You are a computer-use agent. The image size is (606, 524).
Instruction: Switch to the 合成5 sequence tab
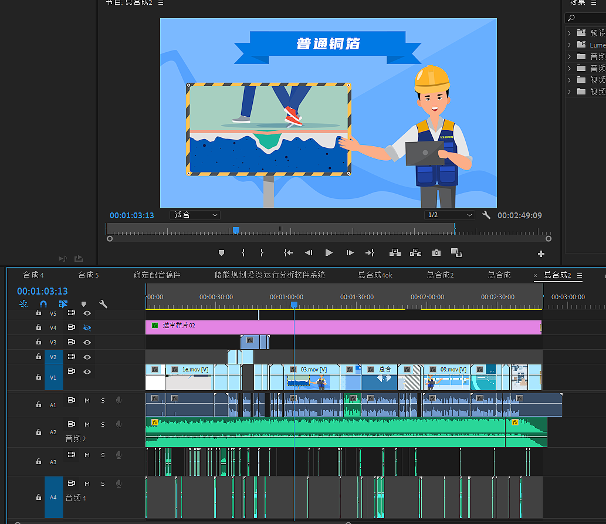coord(89,275)
